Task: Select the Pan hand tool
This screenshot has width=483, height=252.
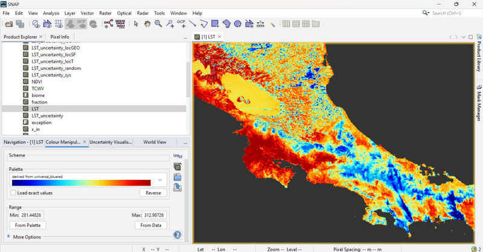Action: point(147,24)
